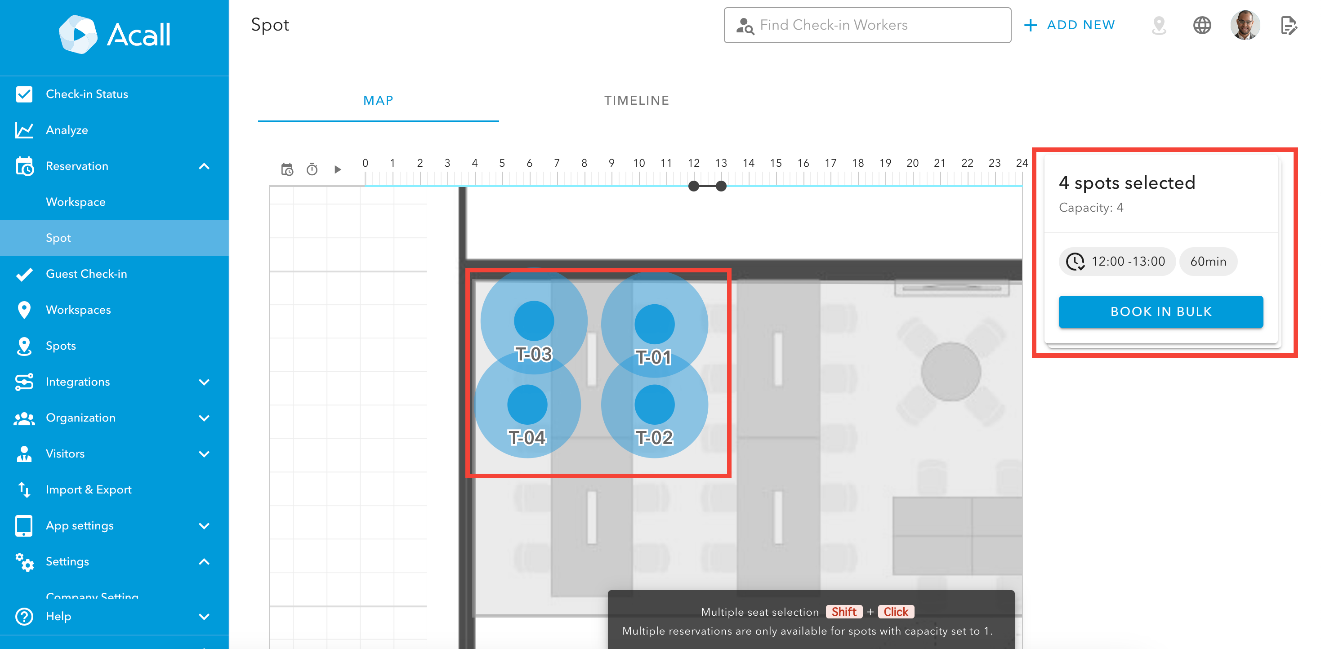Viewport: 1321px width, 649px height.
Task: Click the Analyze chart icon
Action: (x=24, y=130)
